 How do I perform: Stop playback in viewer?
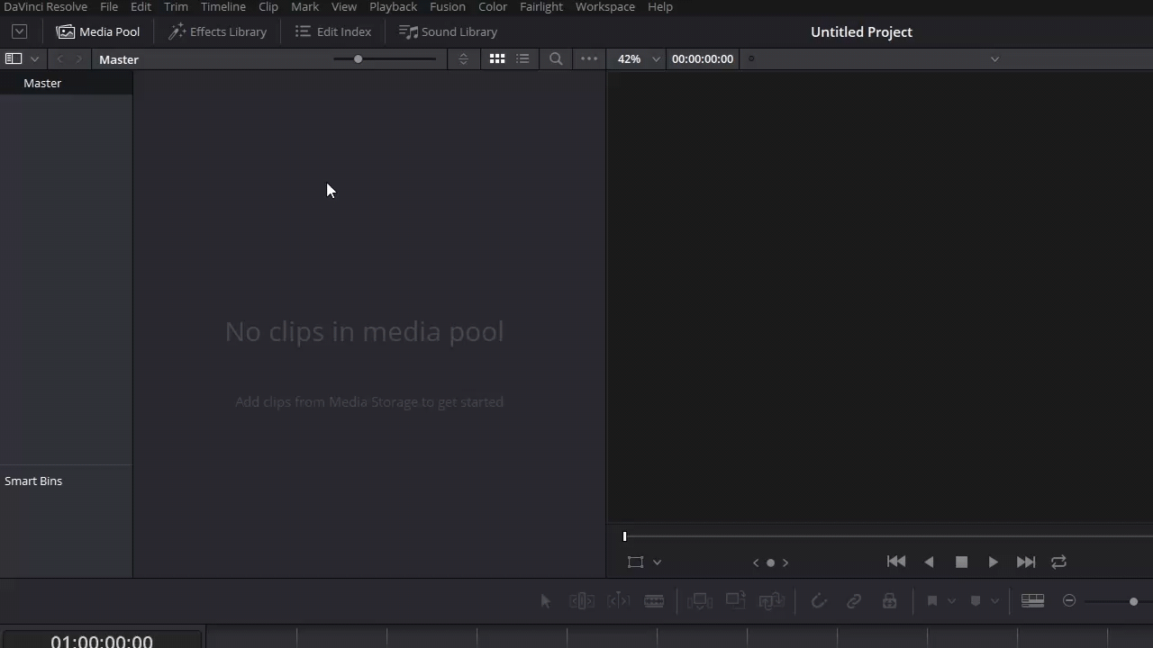tap(961, 562)
